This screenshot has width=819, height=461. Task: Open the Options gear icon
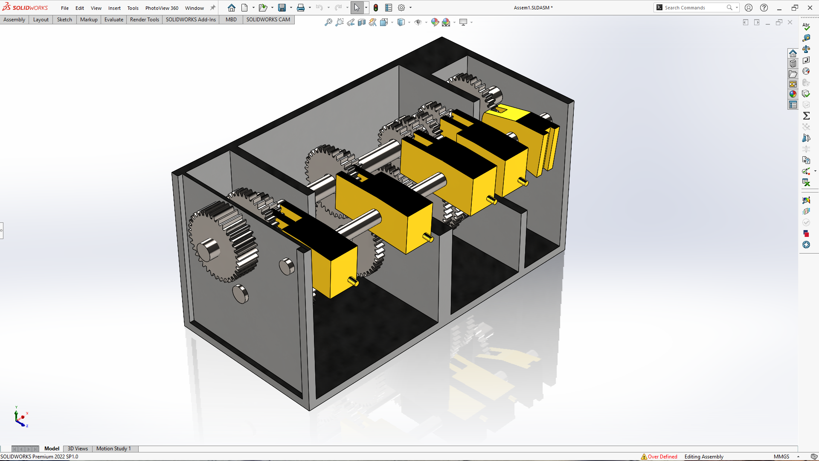click(401, 8)
